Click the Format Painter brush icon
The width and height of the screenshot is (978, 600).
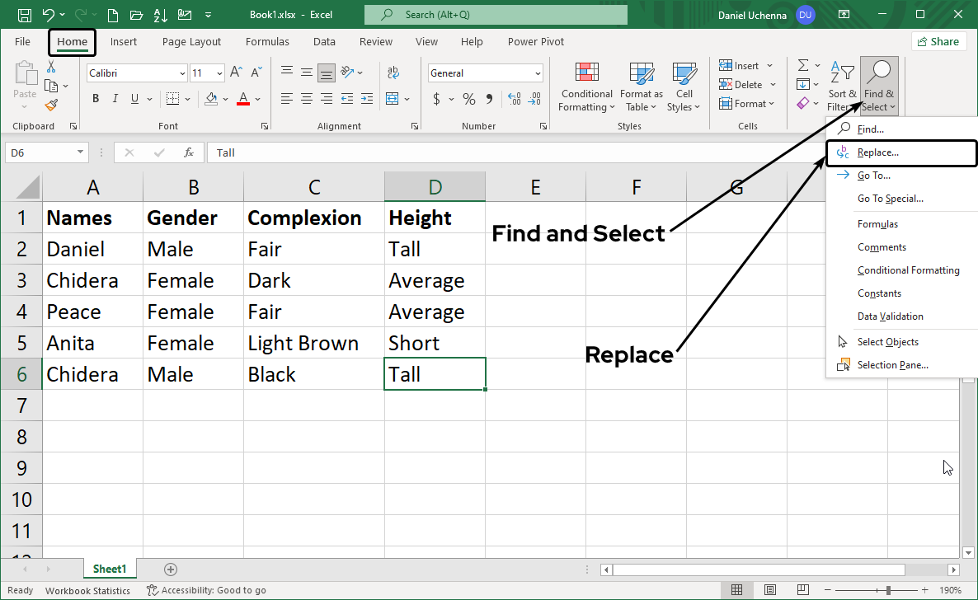51,105
